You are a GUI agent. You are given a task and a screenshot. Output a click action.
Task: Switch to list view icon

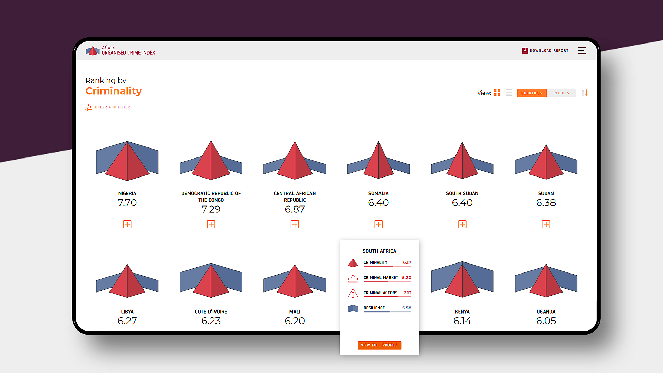(x=509, y=93)
